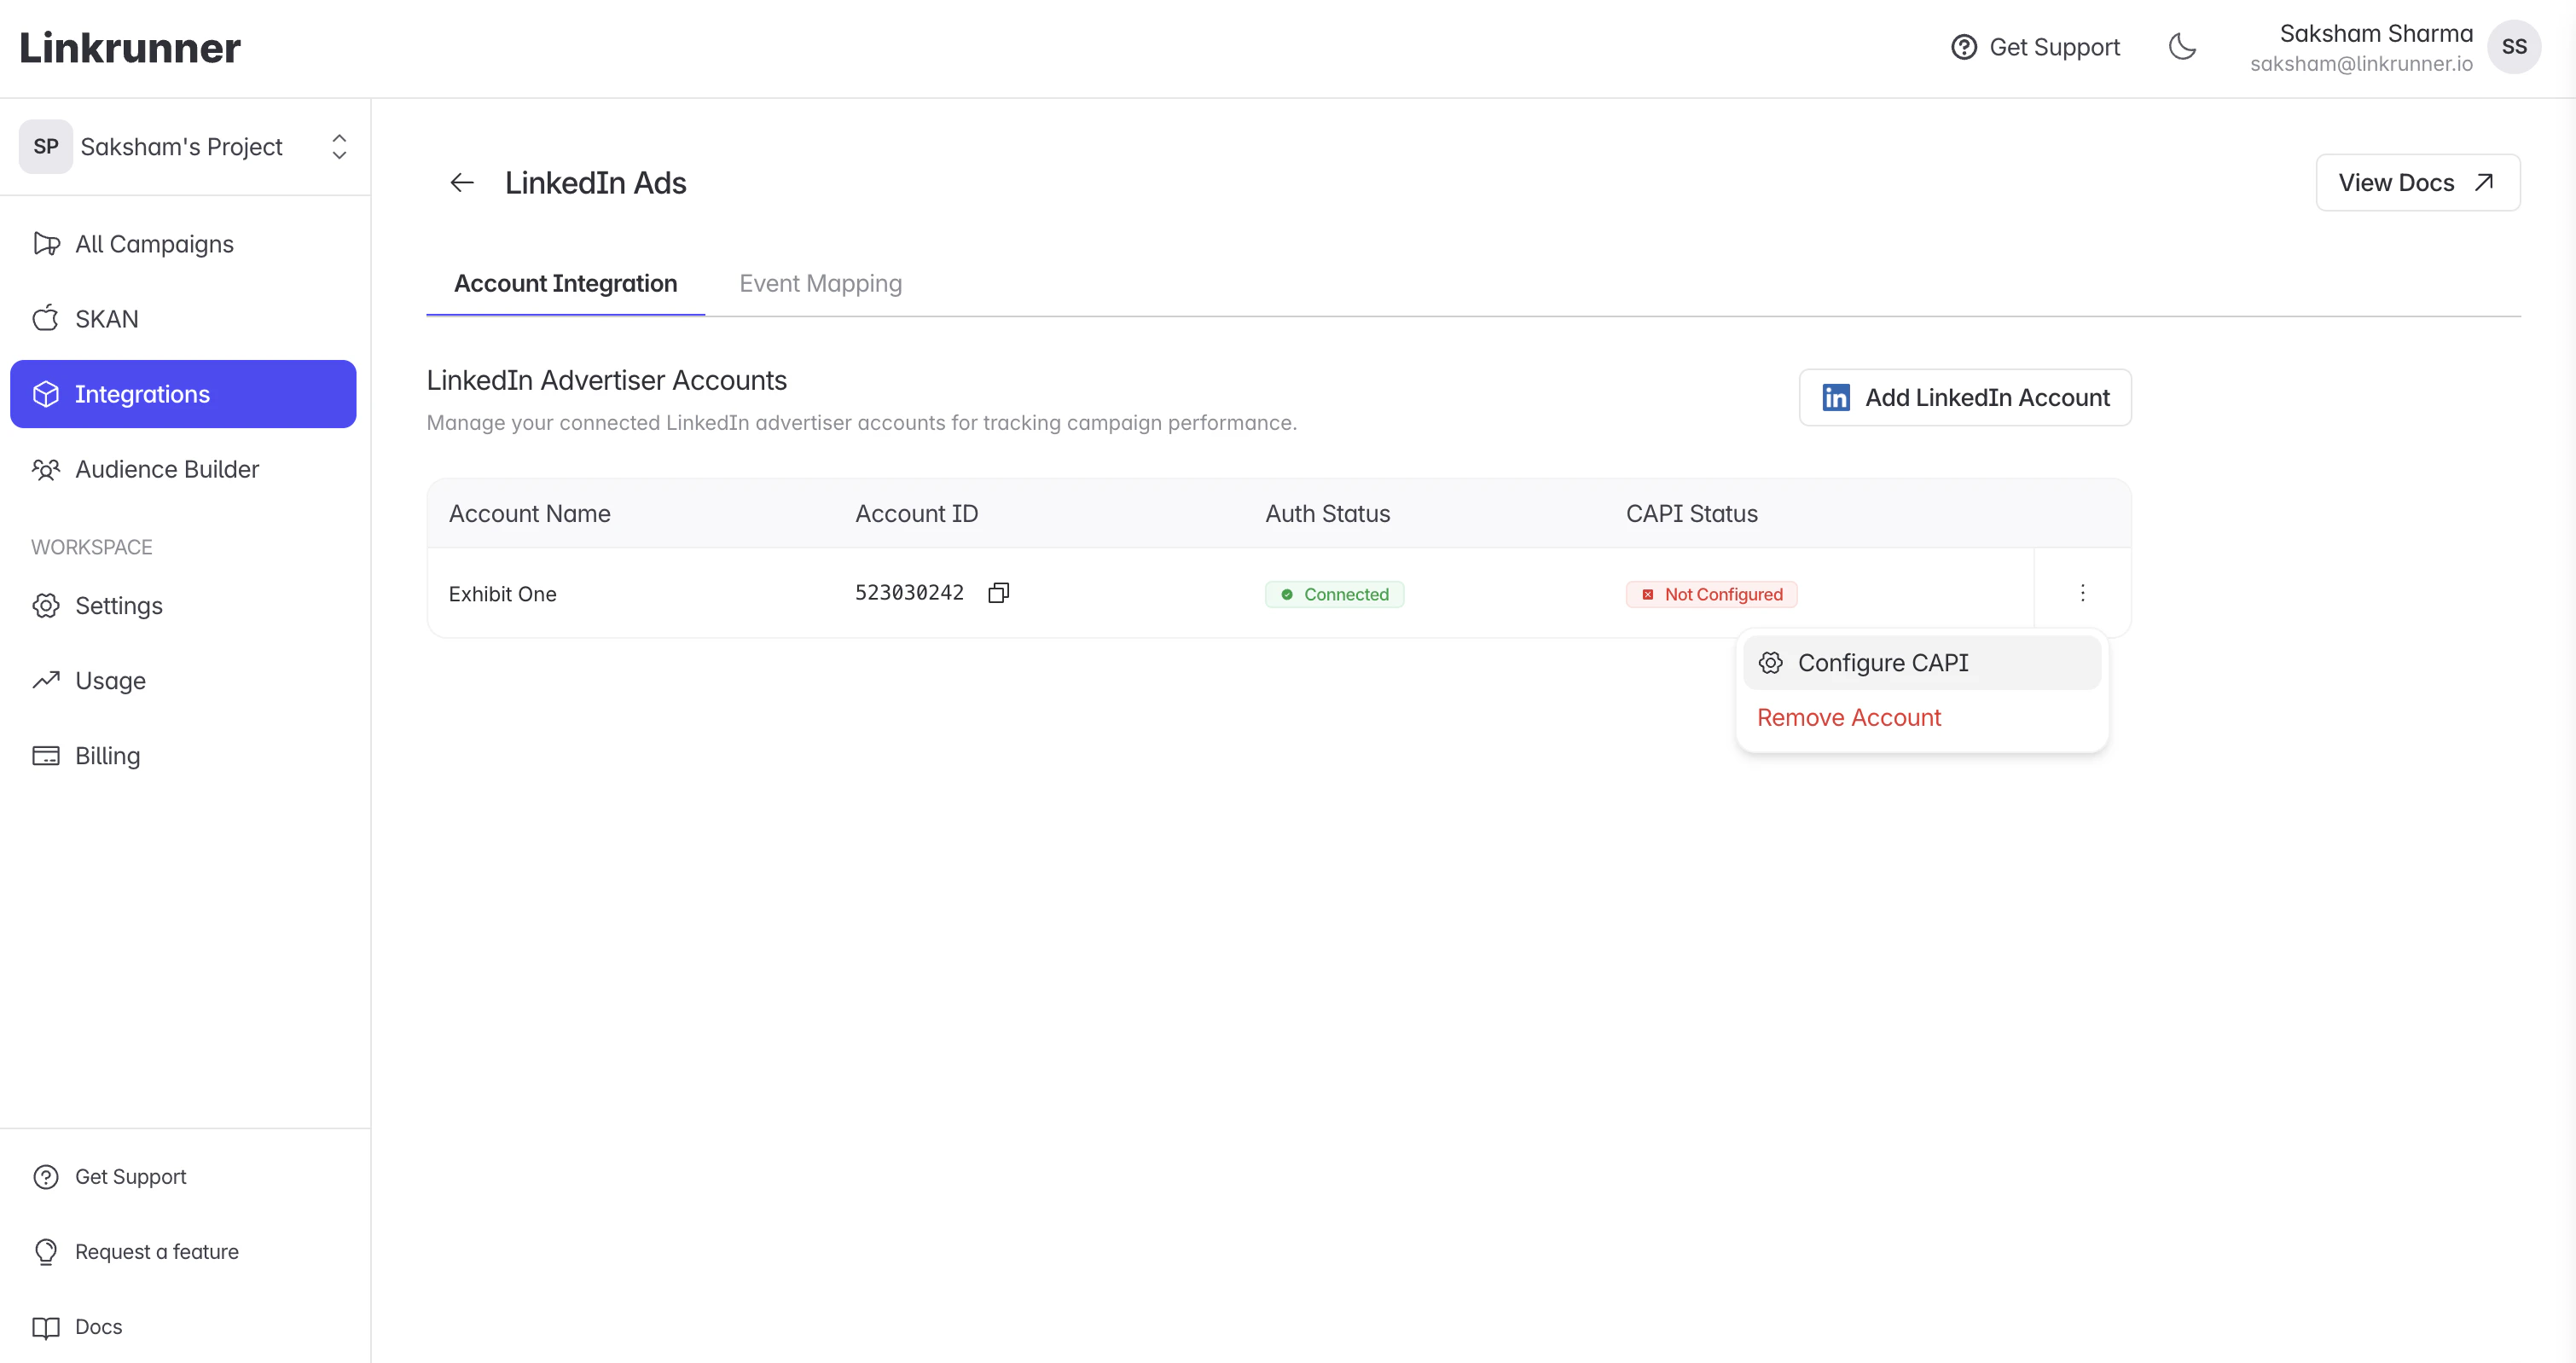Click Request a feature in the sidebar
This screenshot has height=1363, width=2576.
pyautogui.click(x=156, y=1252)
